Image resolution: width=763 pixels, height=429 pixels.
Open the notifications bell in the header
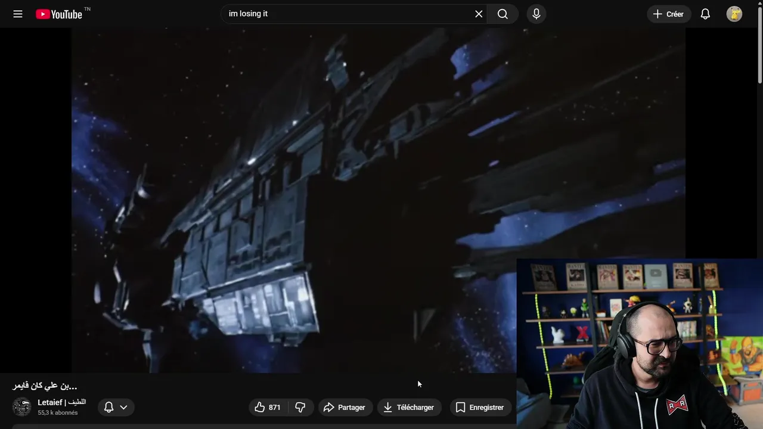[705, 14]
